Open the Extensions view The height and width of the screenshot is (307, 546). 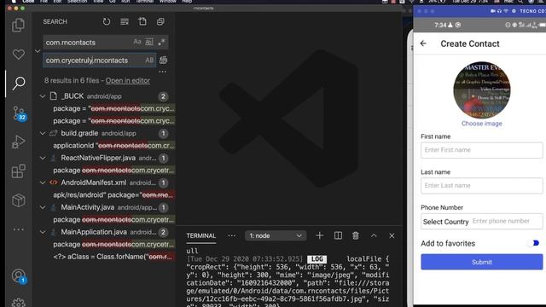coord(19,171)
